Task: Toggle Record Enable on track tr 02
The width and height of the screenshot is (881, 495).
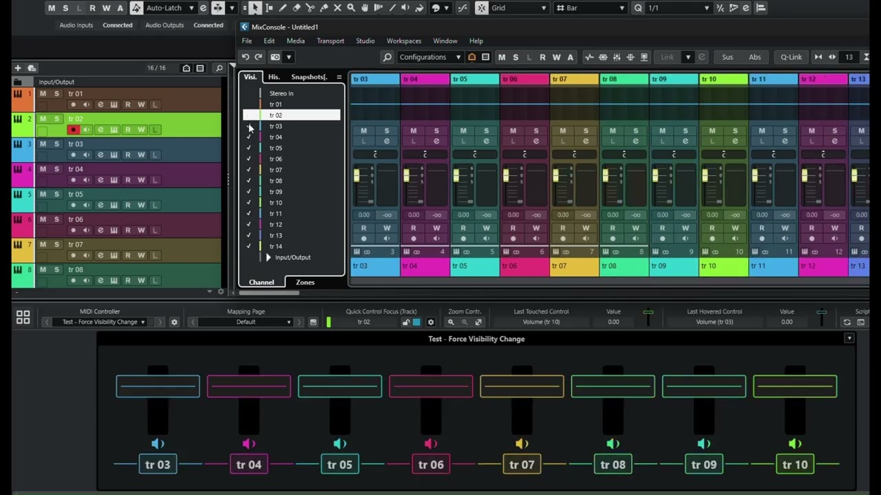Action: pos(73,129)
